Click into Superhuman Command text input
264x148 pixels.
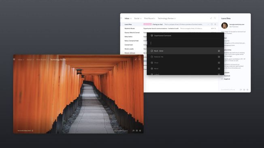tap(185, 43)
